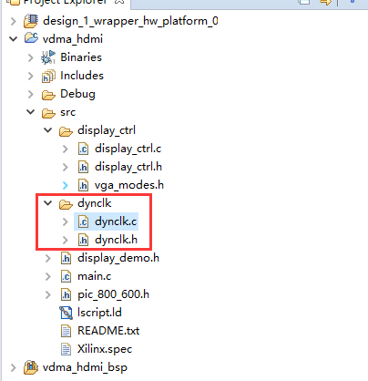The image size is (368, 381).
Task: Collapse the display_ctrl folder
Action: coord(48,130)
